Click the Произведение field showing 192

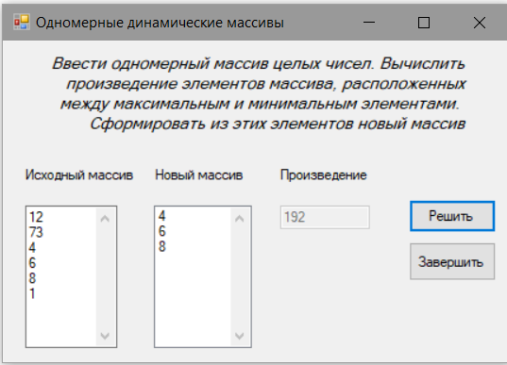click(325, 217)
